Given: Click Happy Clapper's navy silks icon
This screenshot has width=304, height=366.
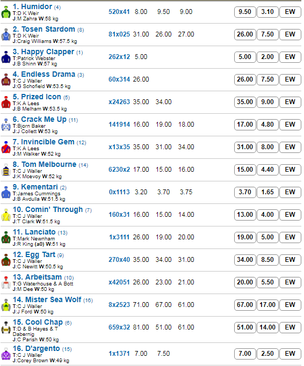Looking at the screenshot, I should pos(6,57).
